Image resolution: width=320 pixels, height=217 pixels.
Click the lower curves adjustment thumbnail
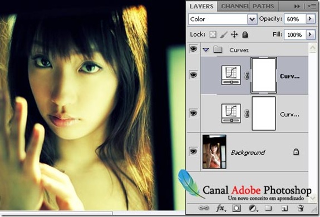231,114
